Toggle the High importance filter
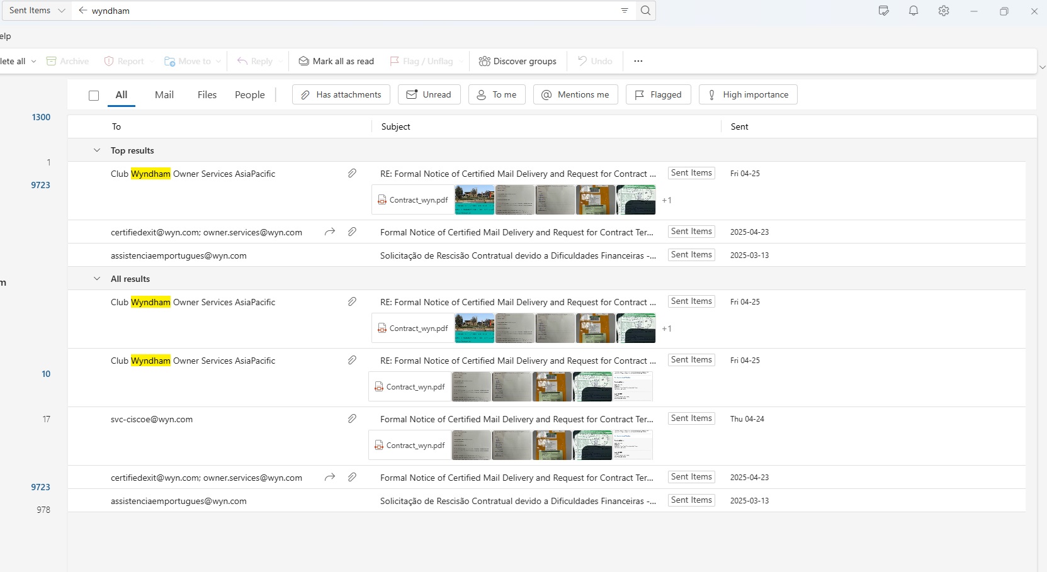 pyautogui.click(x=748, y=94)
